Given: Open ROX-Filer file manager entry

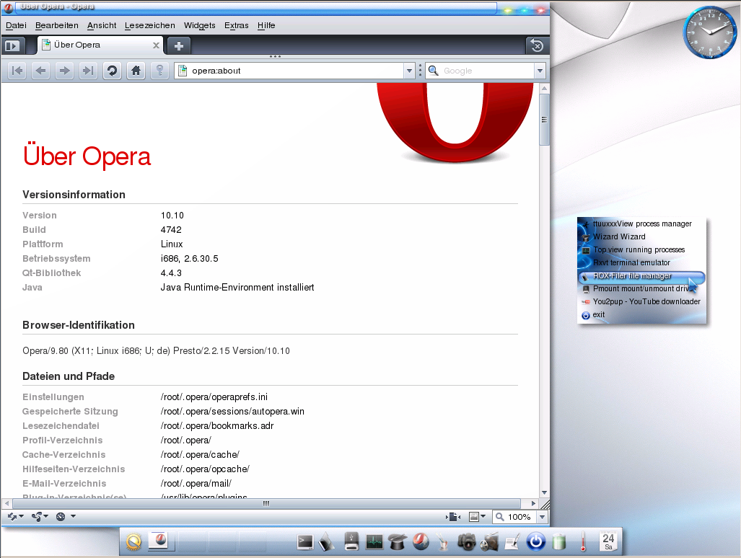Looking at the screenshot, I should click(x=641, y=275).
